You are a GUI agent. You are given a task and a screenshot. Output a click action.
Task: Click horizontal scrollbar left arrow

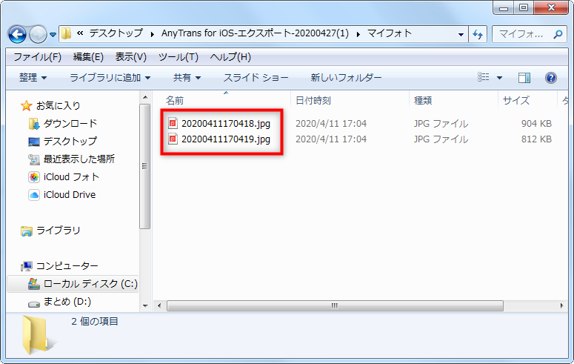coord(159,305)
